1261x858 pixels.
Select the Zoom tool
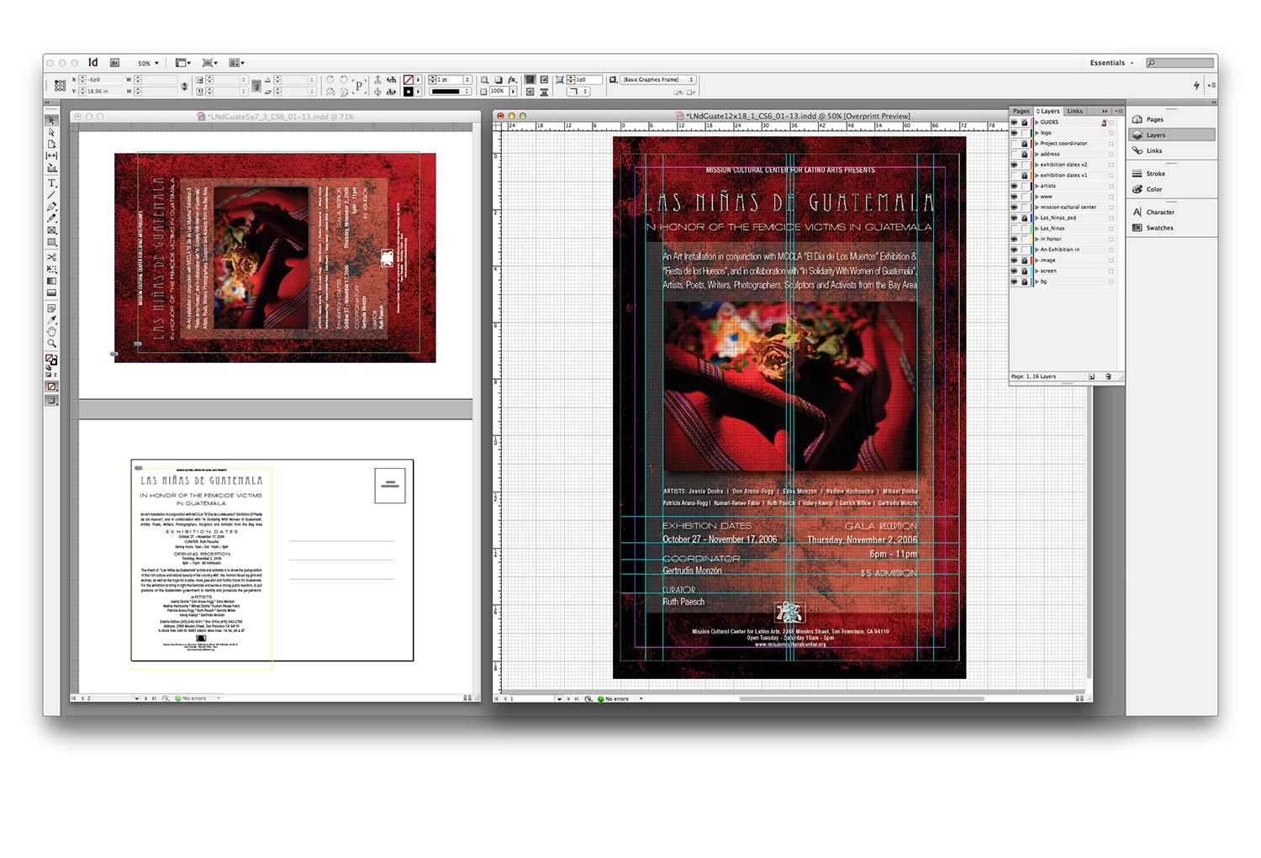pyautogui.click(x=51, y=344)
